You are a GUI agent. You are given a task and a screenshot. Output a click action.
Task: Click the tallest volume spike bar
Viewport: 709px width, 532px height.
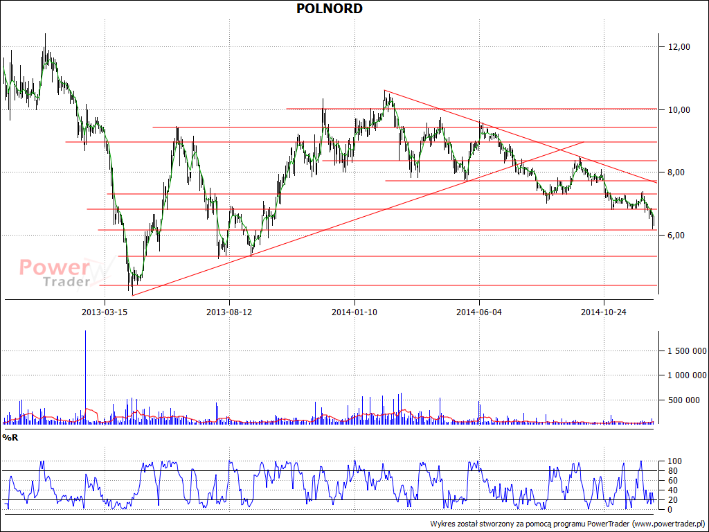[85, 377]
